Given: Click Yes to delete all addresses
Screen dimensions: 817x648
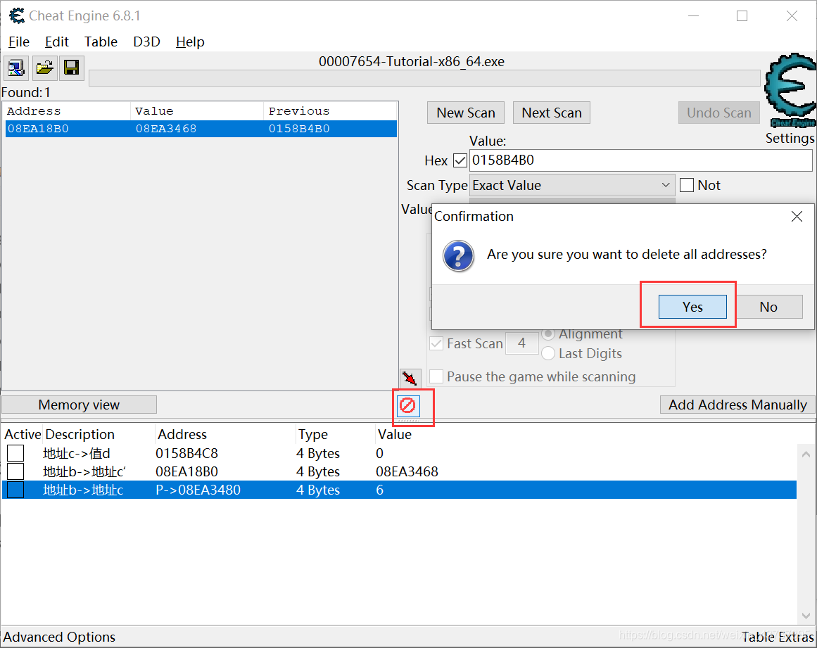Looking at the screenshot, I should pyautogui.click(x=692, y=307).
